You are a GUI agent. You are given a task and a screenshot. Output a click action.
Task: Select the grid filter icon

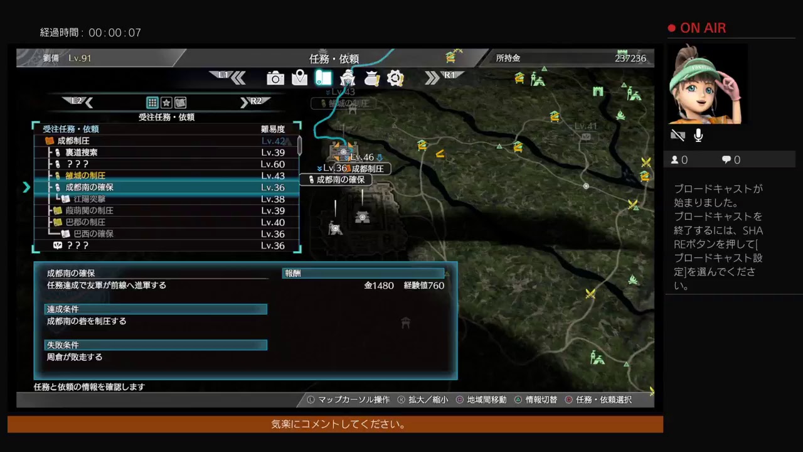click(152, 102)
